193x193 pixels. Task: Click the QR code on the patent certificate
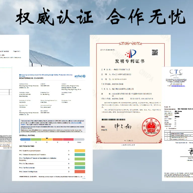click(155, 53)
